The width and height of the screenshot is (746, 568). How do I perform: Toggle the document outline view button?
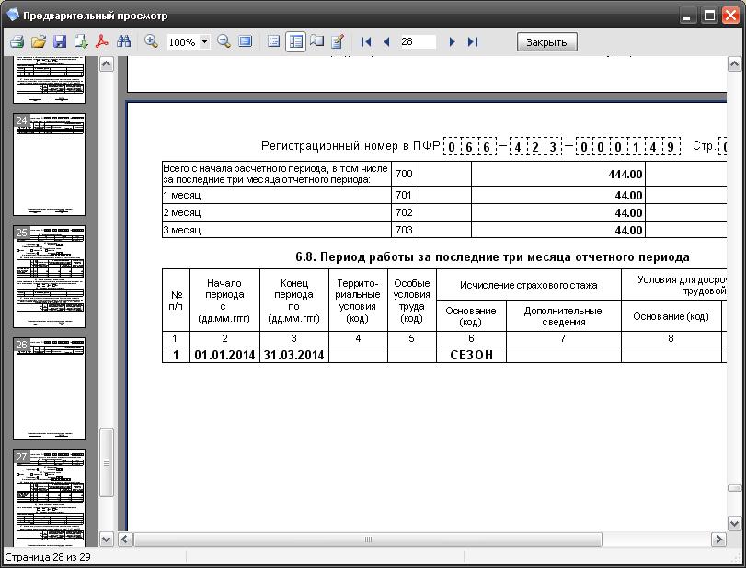(x=274, y=42)
